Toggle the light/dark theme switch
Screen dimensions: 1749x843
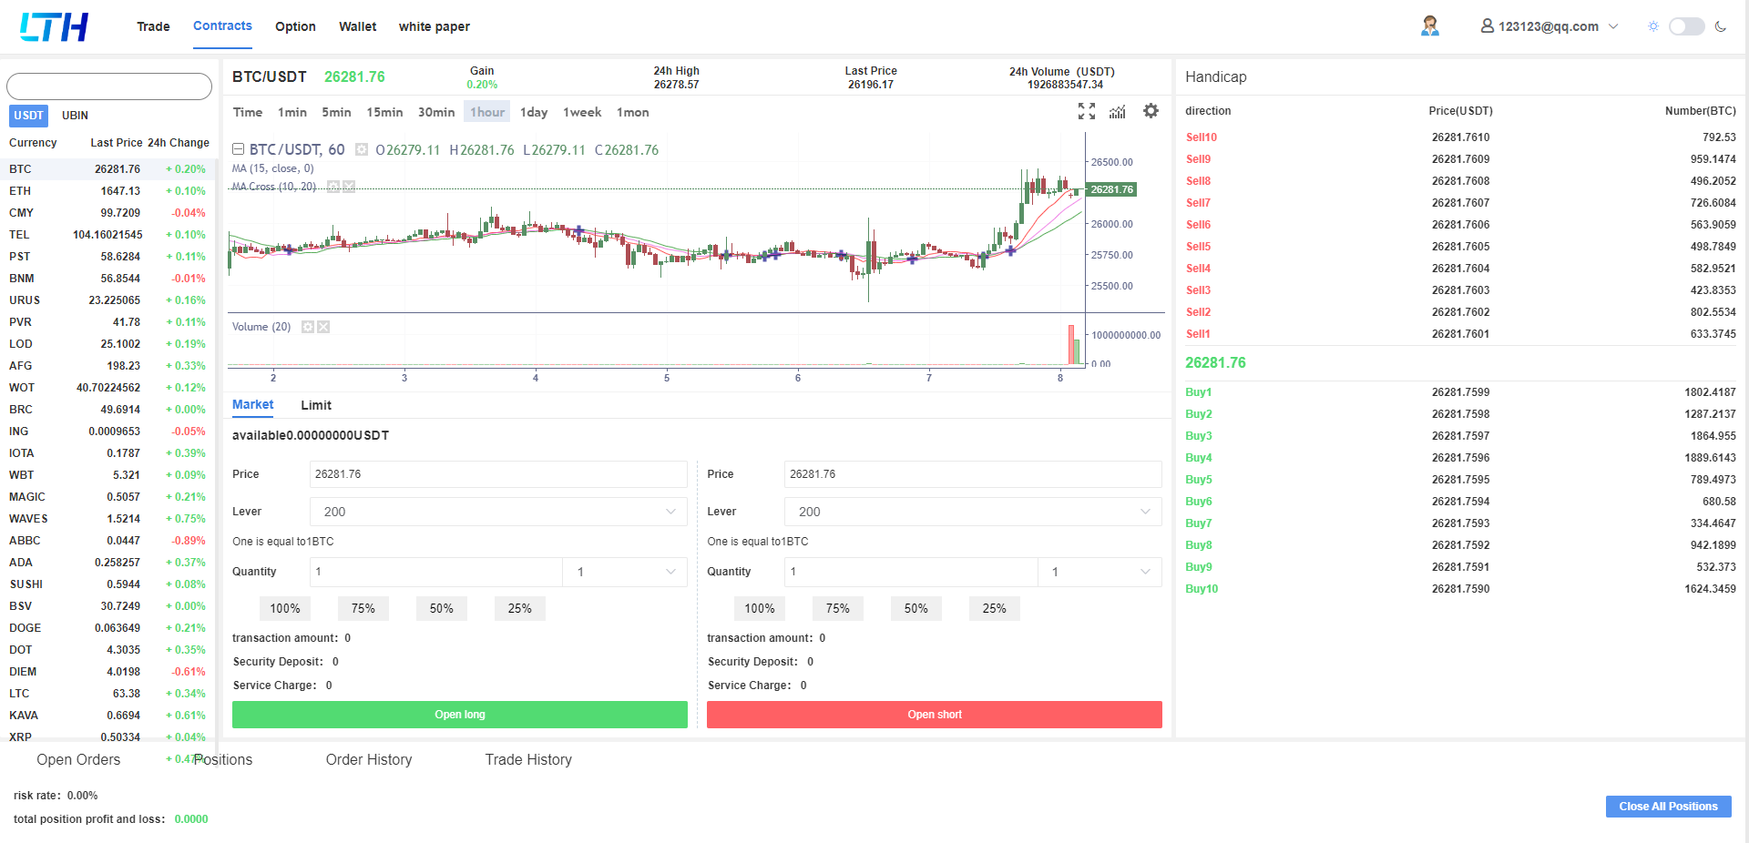pyautogui.click(x=1685, y=26)
